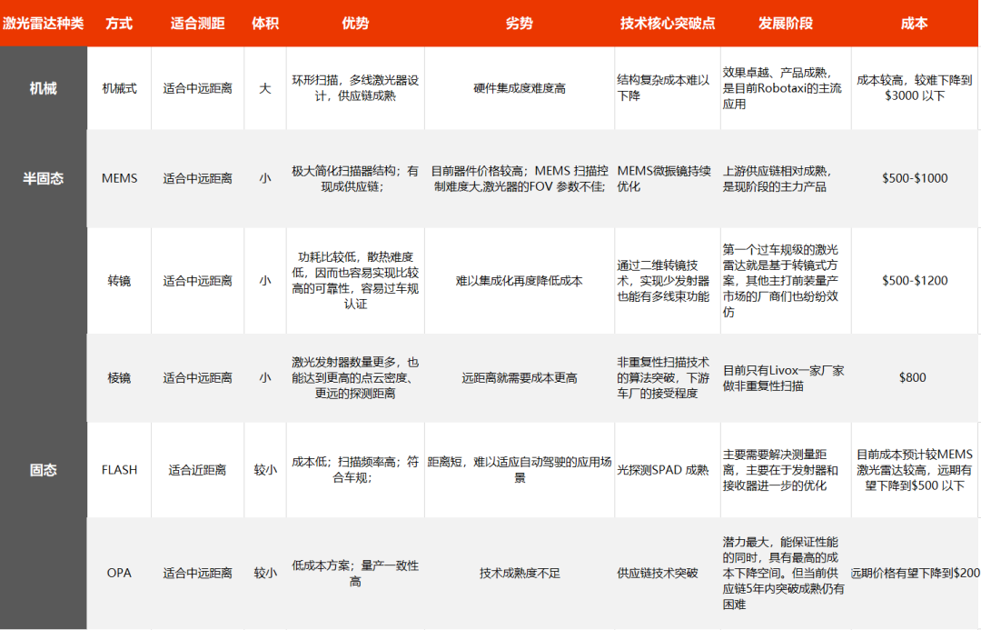Image resolution: width=981 pixels, height=630 pixels.
Task: Select the 方式 column header
Action: (119, 23)
